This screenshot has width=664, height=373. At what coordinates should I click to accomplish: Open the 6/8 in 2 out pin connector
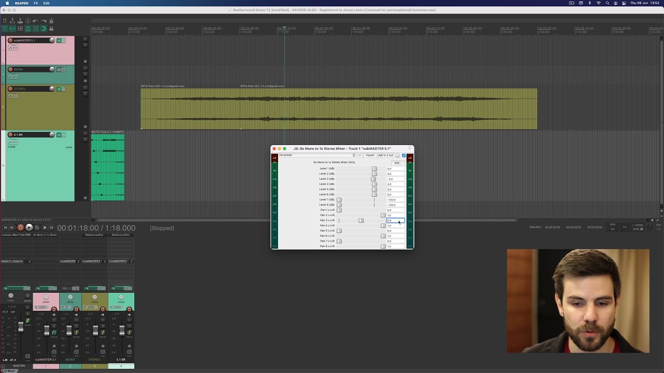[385, 155]
